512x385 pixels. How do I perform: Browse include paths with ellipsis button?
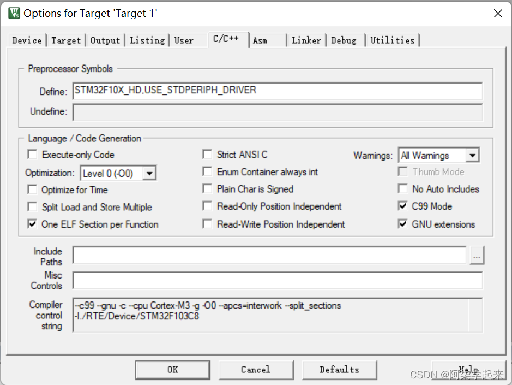click(x=477, y=255)
